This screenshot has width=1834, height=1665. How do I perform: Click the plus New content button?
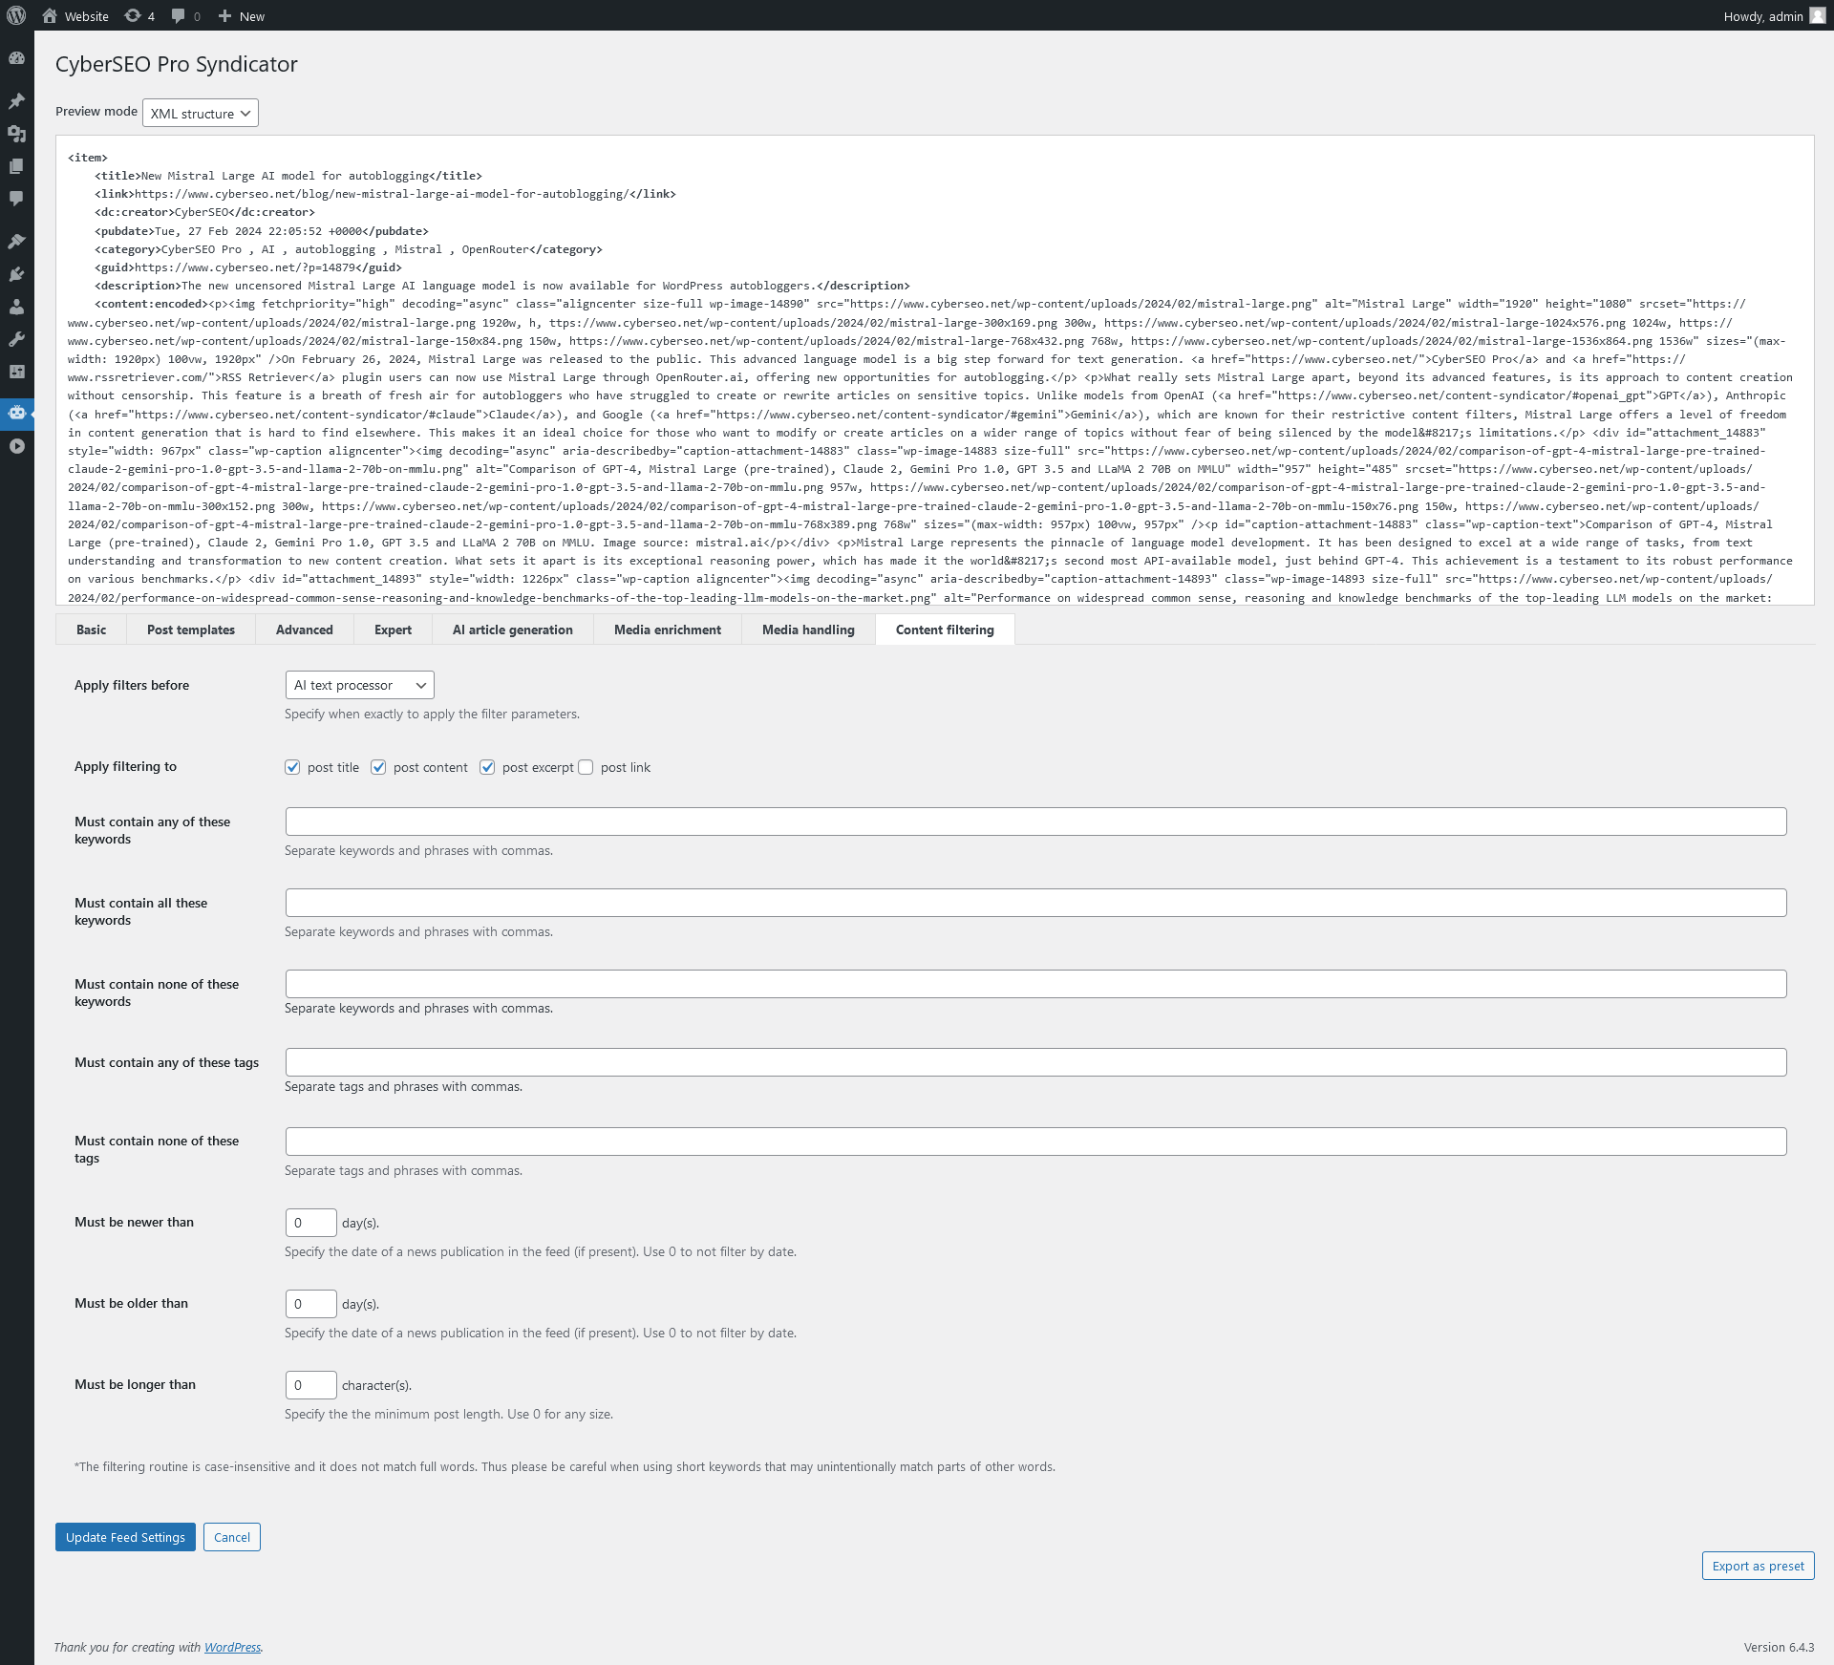point(241,15)
